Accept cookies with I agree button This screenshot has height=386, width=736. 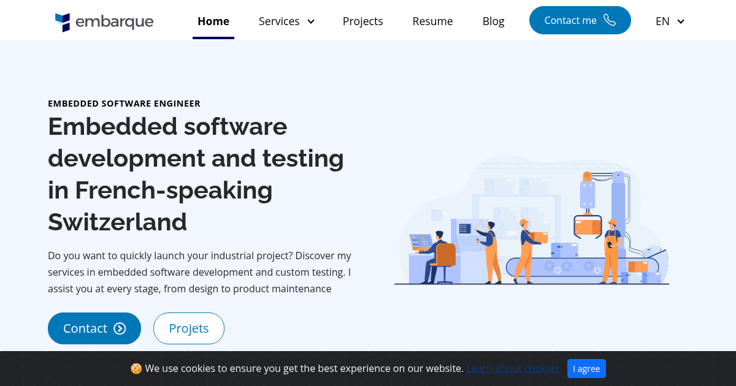pyautogui.click(x=586, y=369)
